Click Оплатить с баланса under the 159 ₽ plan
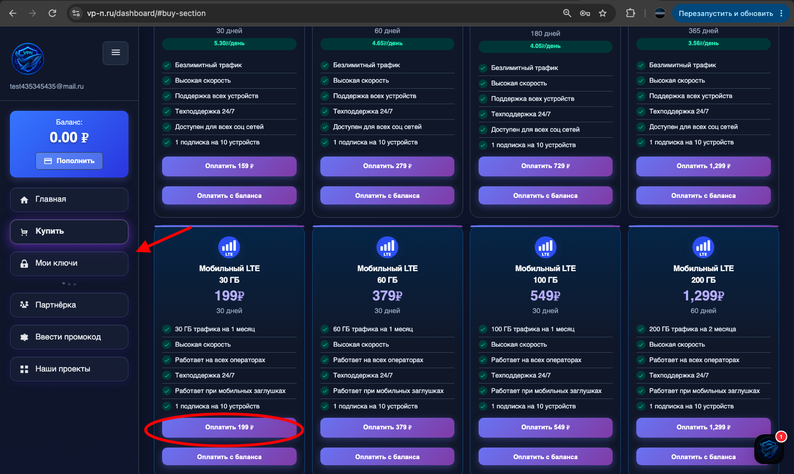 229,196
